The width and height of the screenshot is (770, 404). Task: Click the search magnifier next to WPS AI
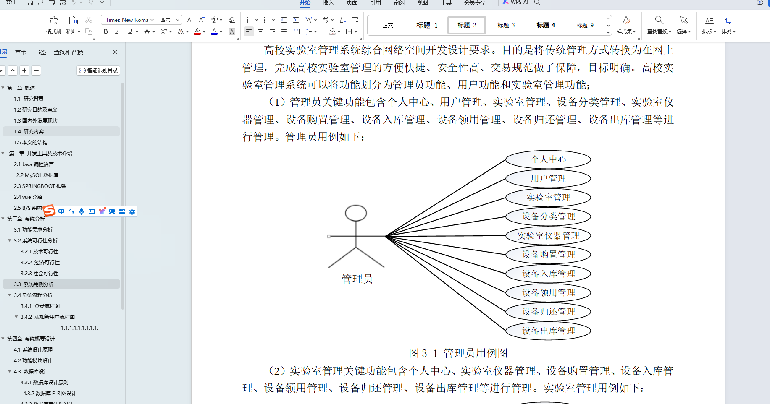click(537, 3)
